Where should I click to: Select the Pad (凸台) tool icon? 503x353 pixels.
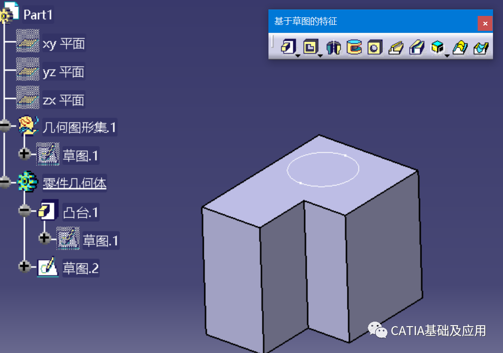[288, 47]
